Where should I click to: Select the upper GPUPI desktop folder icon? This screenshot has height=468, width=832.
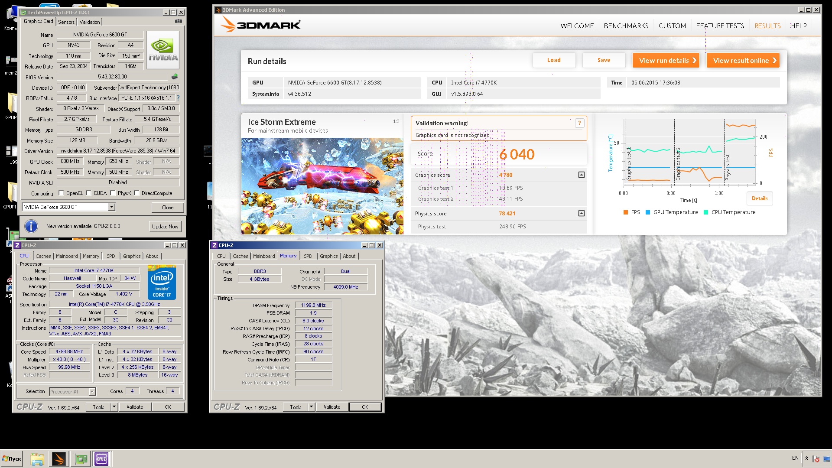(11, 106)
